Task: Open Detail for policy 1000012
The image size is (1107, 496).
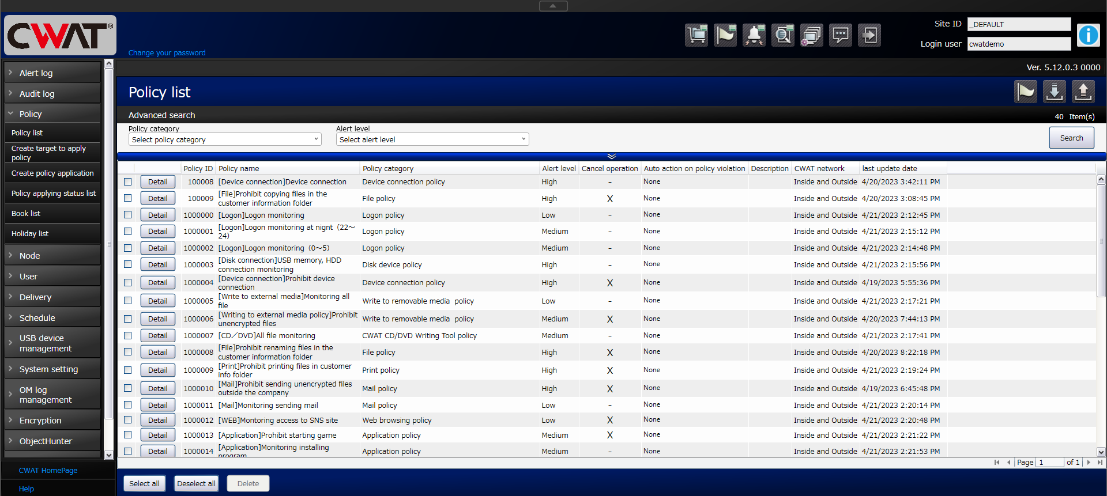Action: (x=157, y=420)
